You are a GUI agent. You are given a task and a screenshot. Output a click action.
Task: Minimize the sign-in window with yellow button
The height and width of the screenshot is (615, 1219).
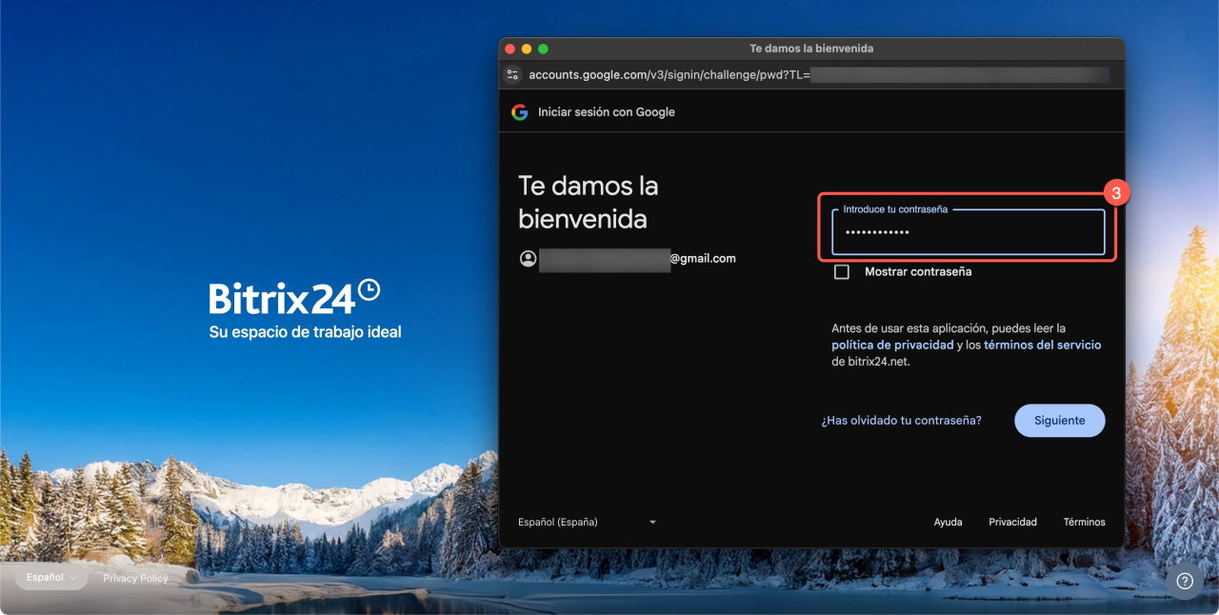click(527, 49)
